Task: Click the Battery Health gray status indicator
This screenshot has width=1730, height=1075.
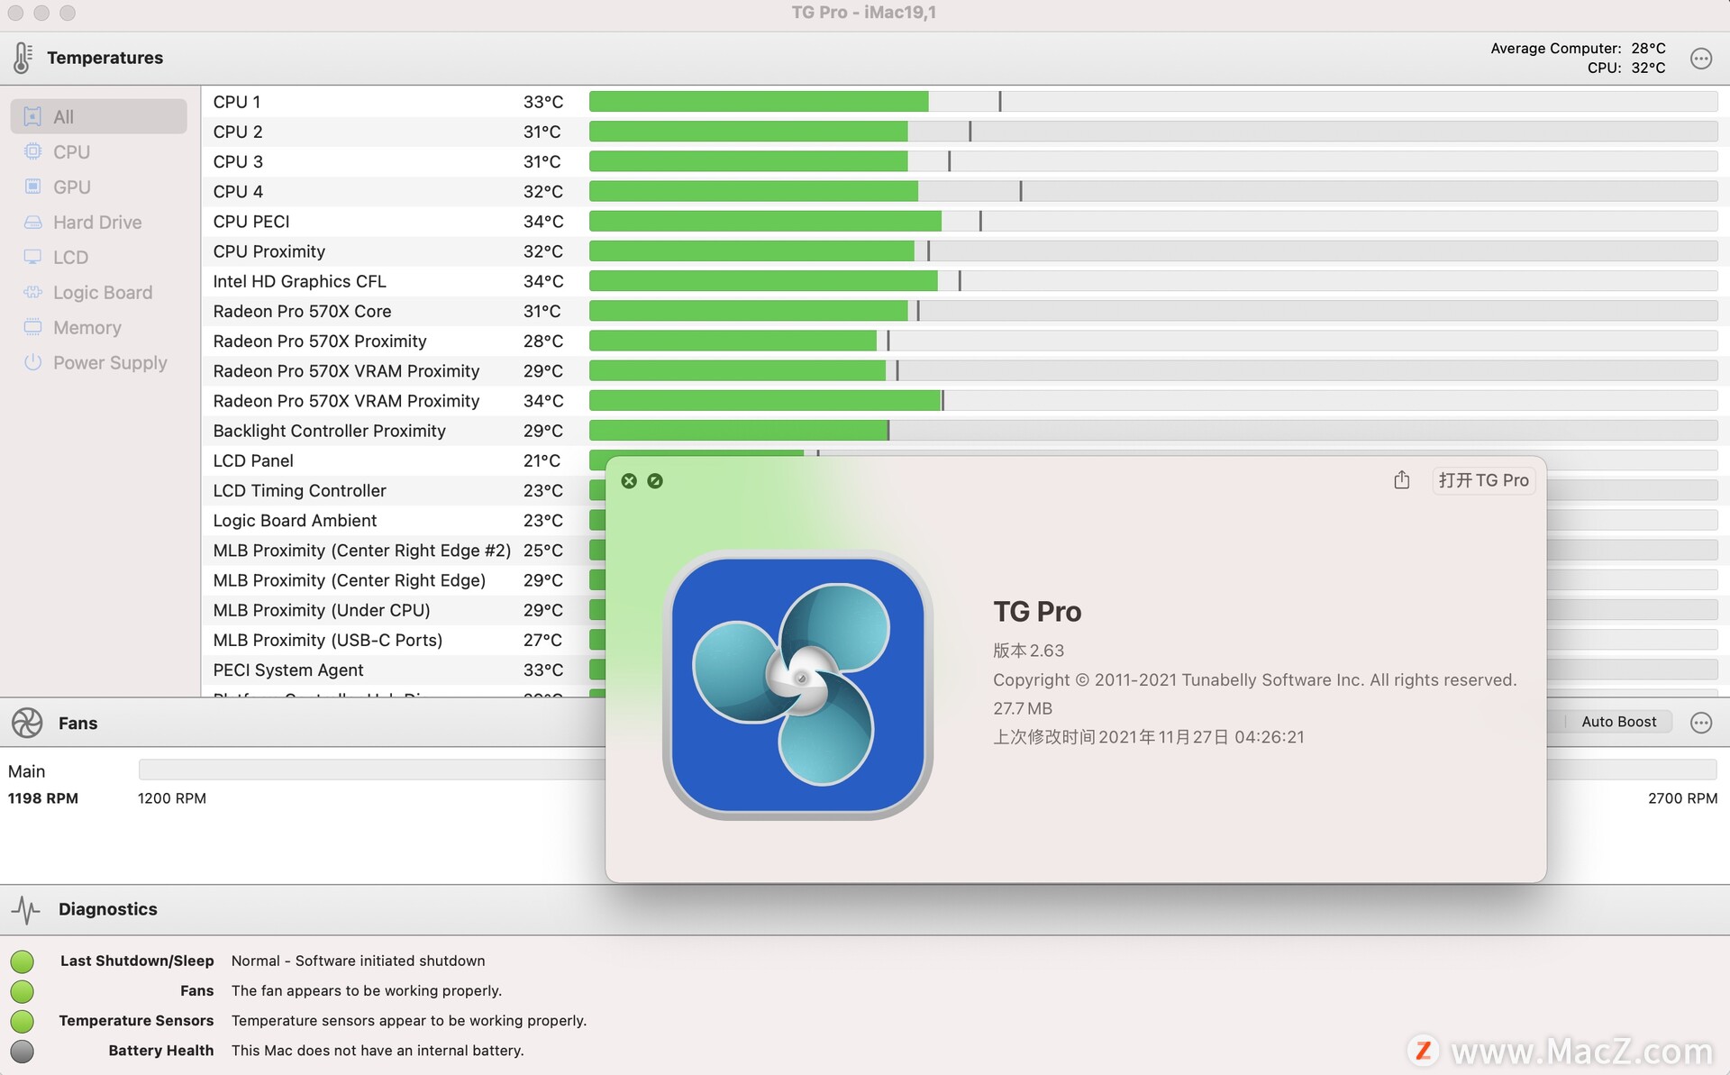Action: tap(22, 1051)
